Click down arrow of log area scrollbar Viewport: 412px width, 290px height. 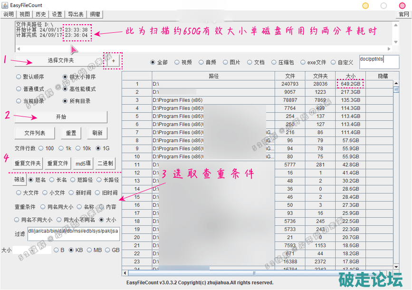(x=396, y=42)
